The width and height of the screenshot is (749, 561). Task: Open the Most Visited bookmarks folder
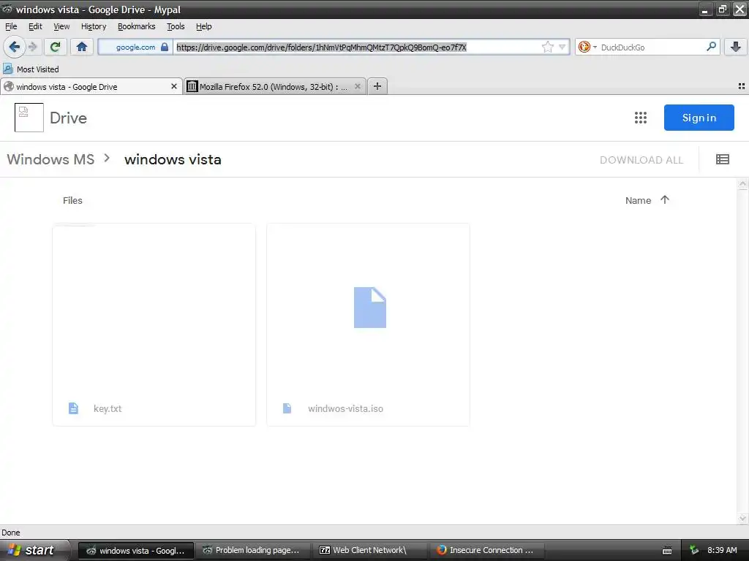(31, 69)
